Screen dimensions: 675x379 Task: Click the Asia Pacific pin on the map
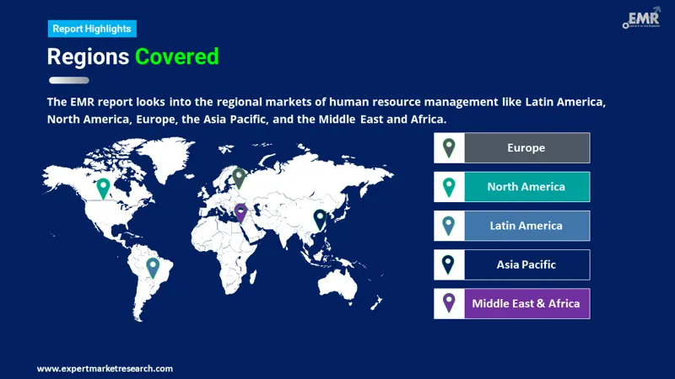pos(320,218)
